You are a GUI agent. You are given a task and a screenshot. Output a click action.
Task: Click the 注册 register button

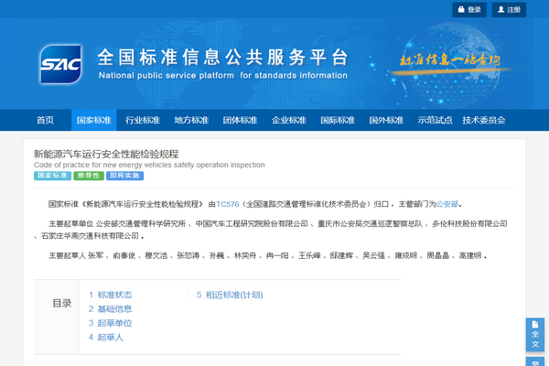[508, 10]
